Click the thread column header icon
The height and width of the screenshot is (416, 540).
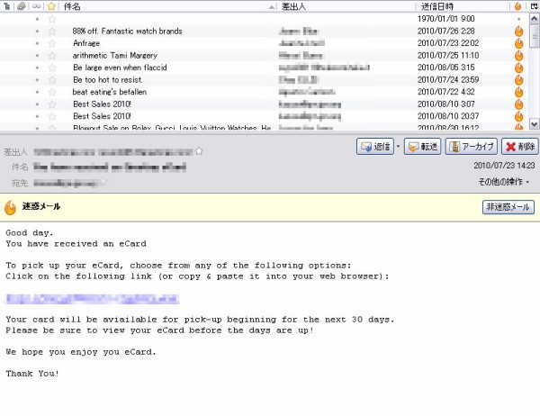click(7, 6)
